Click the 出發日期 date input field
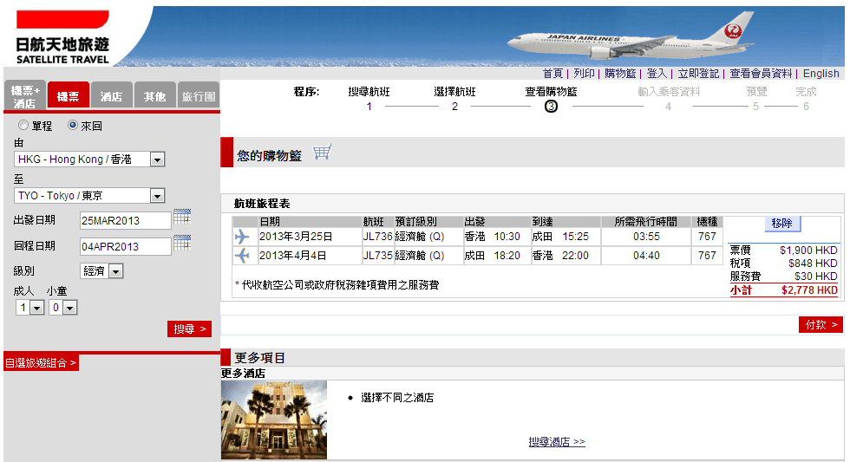This screenshot has height=462, width=850. 125,220
